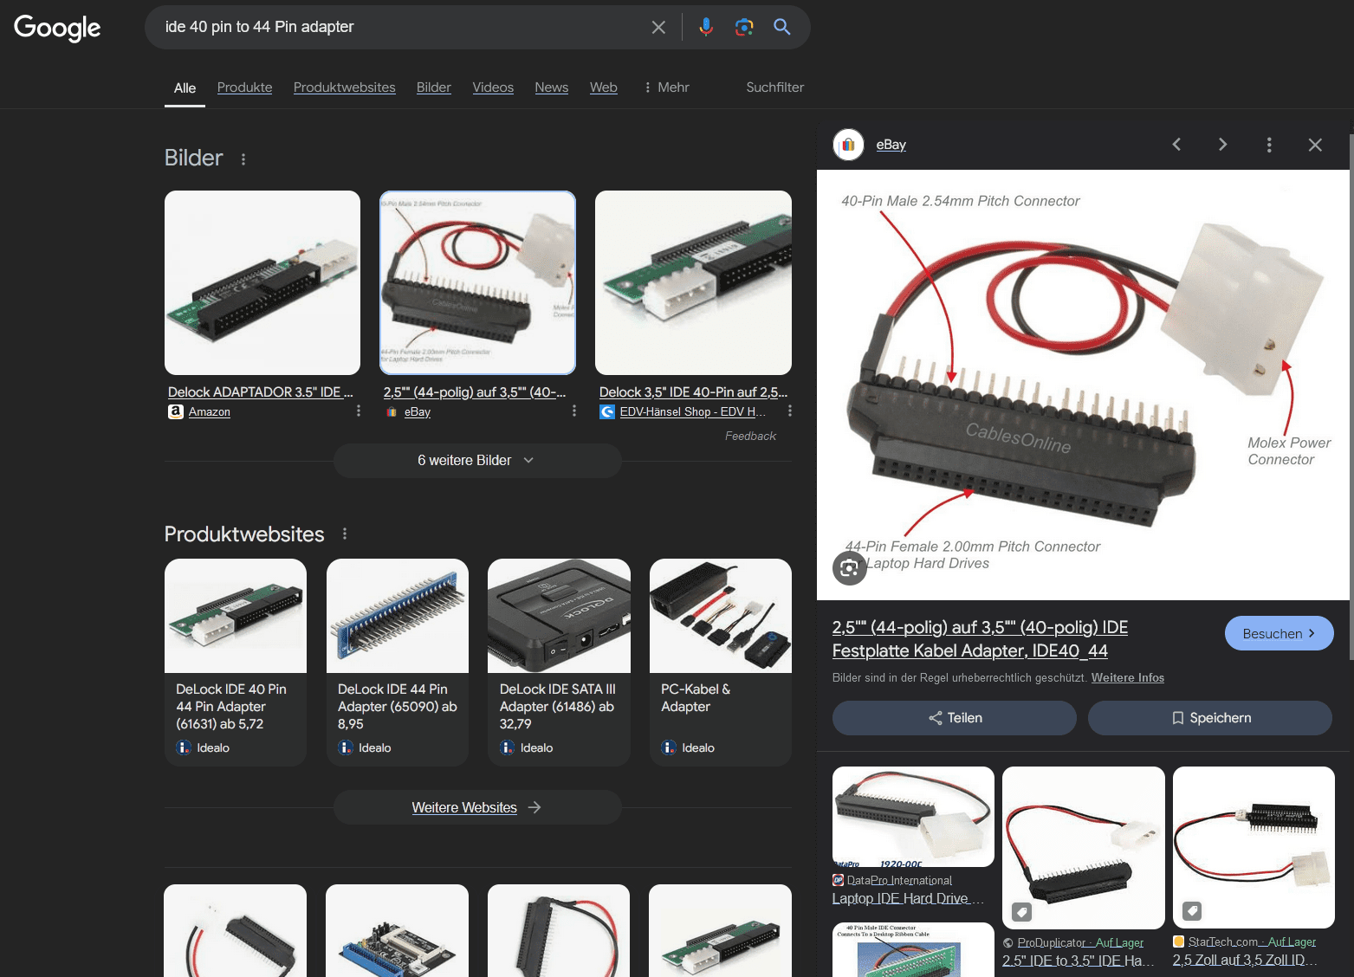Image resolution: width=1354 pixels, height=977 pixels.
Task: Open Suchfilter options
Action: tap(774, 87)
